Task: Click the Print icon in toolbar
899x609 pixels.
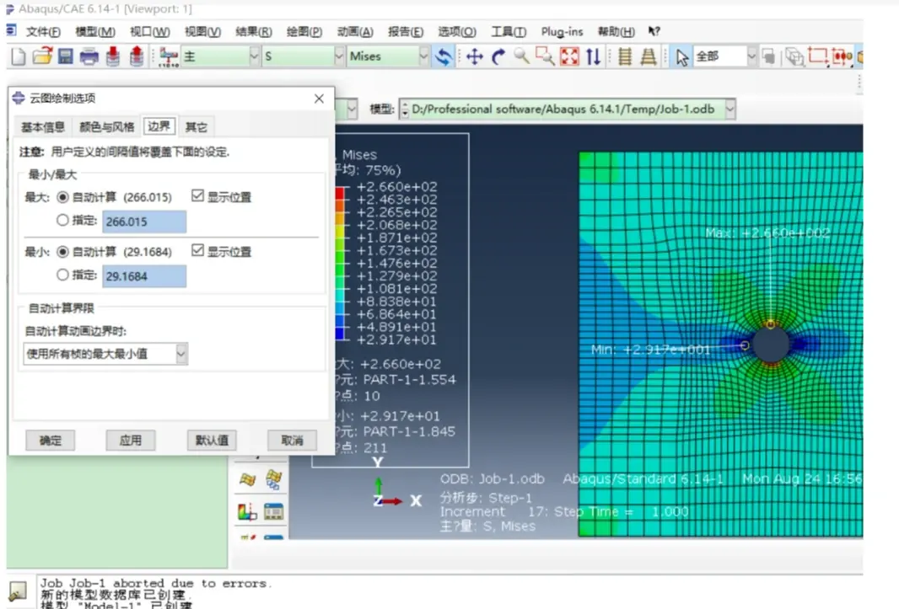Action: point(89,56)
